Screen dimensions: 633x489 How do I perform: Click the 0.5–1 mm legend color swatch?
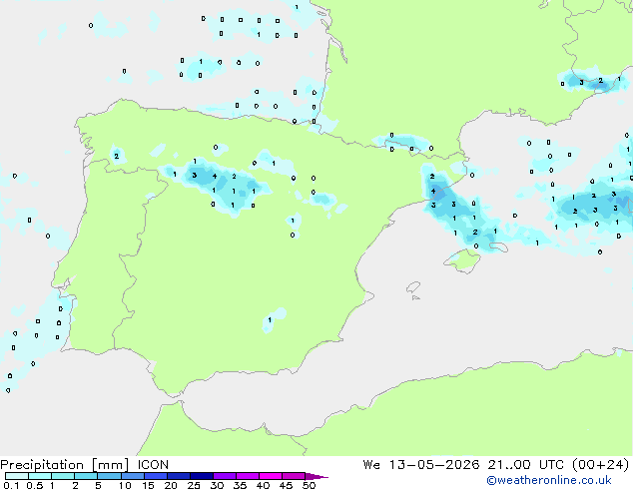[40, 476]
